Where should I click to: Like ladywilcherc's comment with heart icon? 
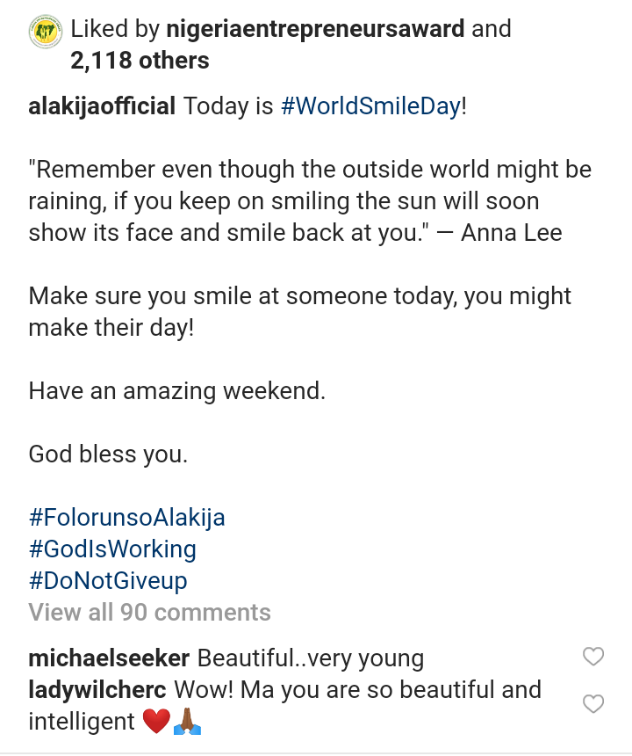click(x=594, y=704)
